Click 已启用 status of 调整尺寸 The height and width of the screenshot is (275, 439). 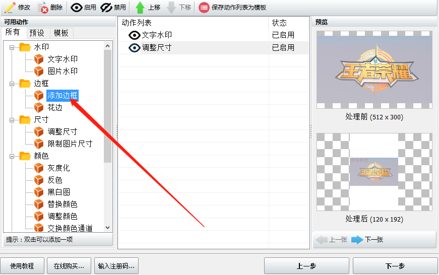pos(283,48)
